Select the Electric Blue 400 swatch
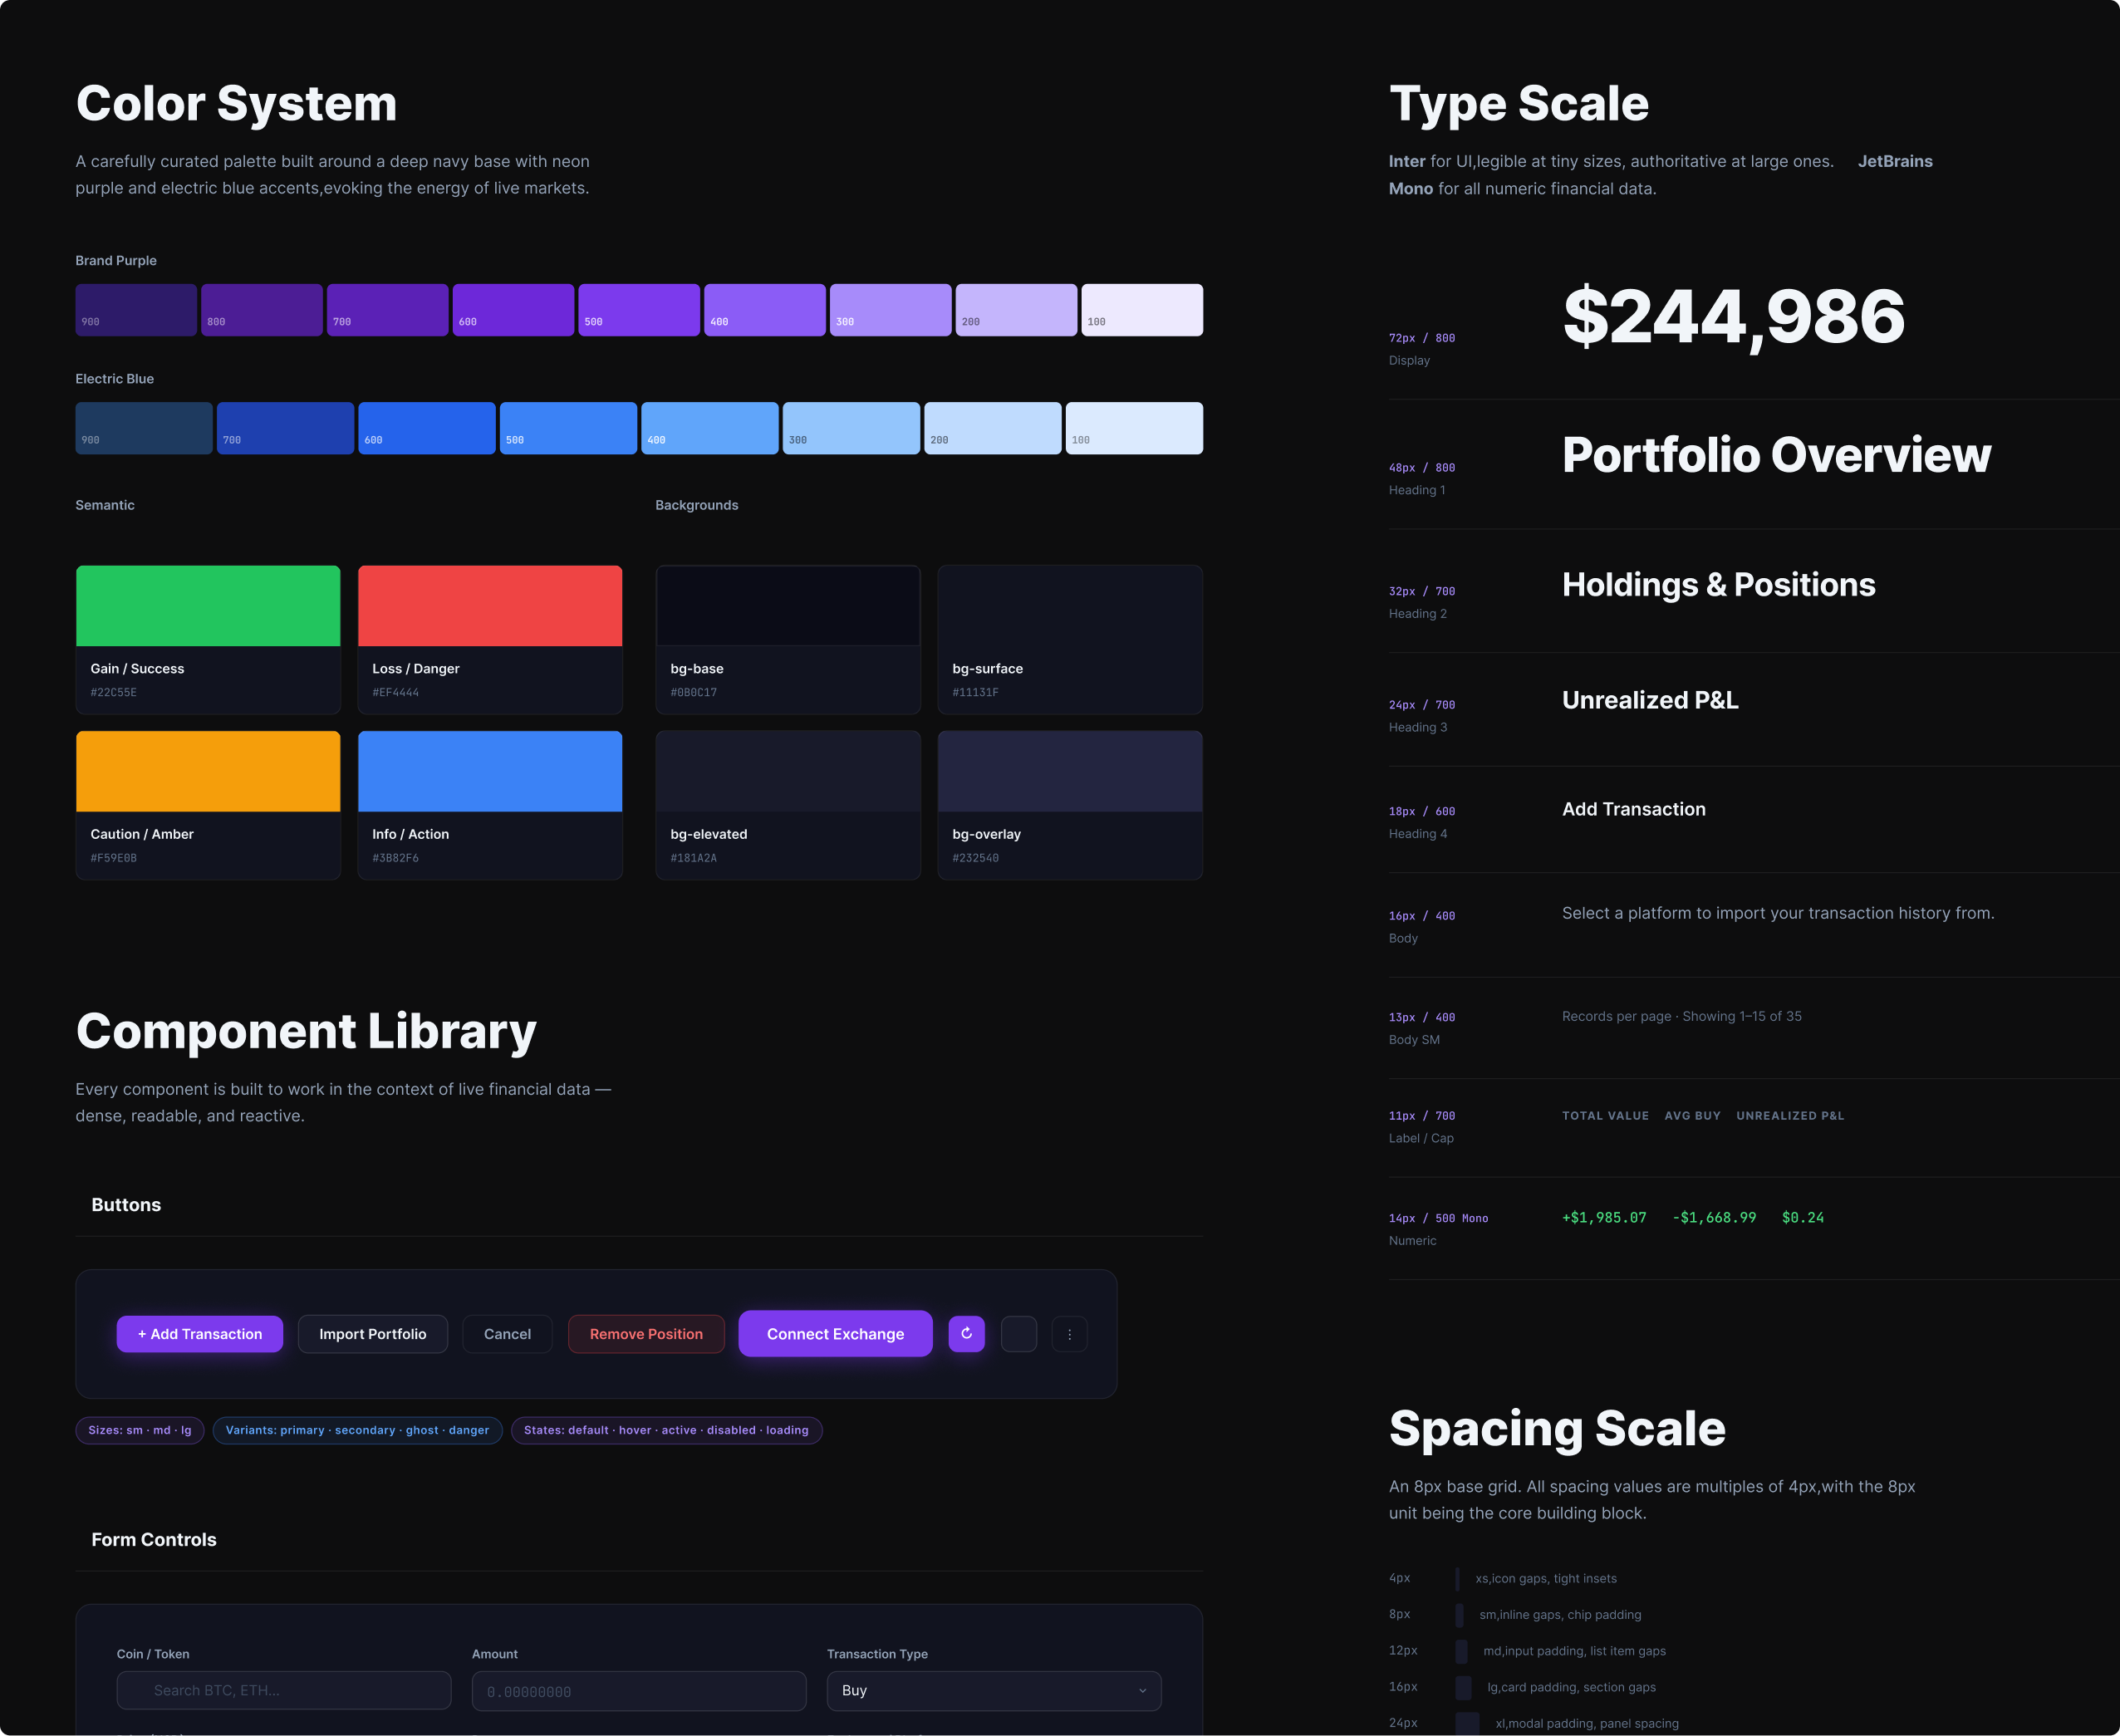Screen dimensions: 2120x1736 pos(710,428)
